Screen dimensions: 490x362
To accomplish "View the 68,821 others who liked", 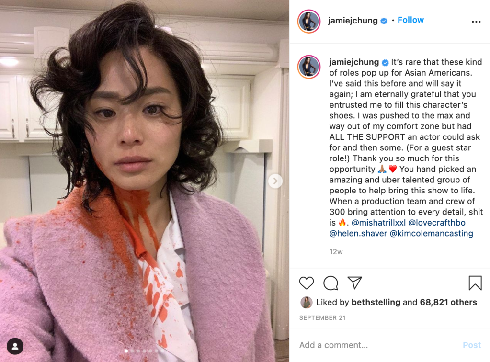I will (448, 302).
